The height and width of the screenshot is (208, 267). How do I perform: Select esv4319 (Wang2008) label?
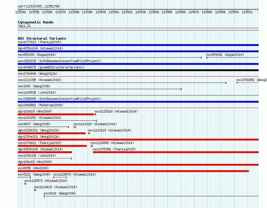(60, 193)
